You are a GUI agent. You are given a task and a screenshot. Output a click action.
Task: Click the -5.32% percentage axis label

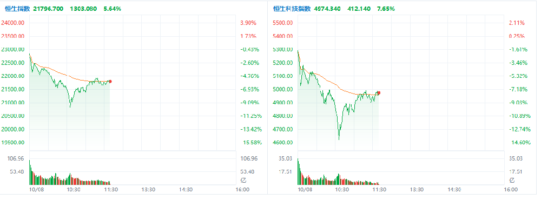tap(518, 76)
